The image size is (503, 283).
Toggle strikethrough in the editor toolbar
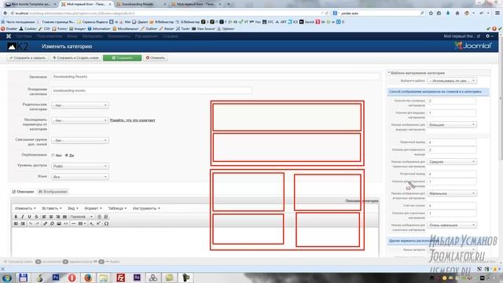(x=36, y=217)
